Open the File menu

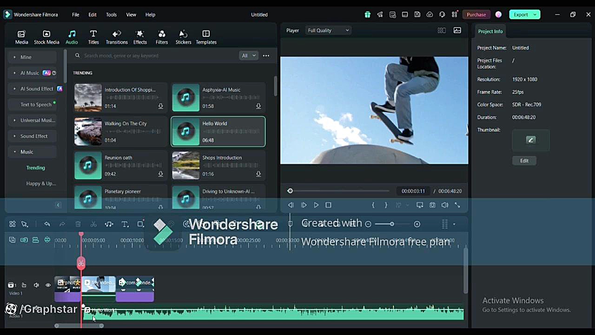coord(76,14)
